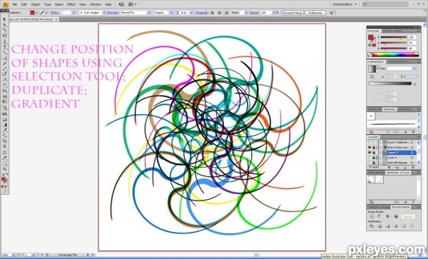Click the Document Setup button
Image resolution: width=428 pixels, height=259 pixels.
pos(292,13)
